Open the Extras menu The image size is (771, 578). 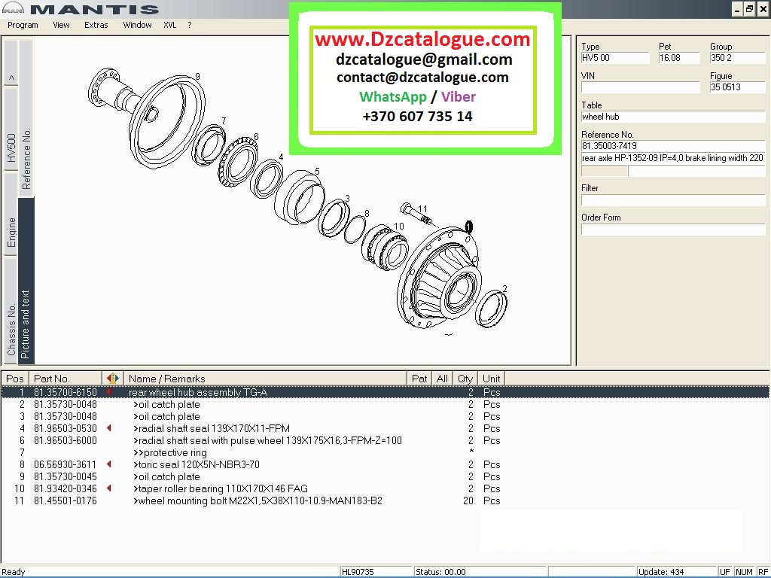click(x=96, y=25)
